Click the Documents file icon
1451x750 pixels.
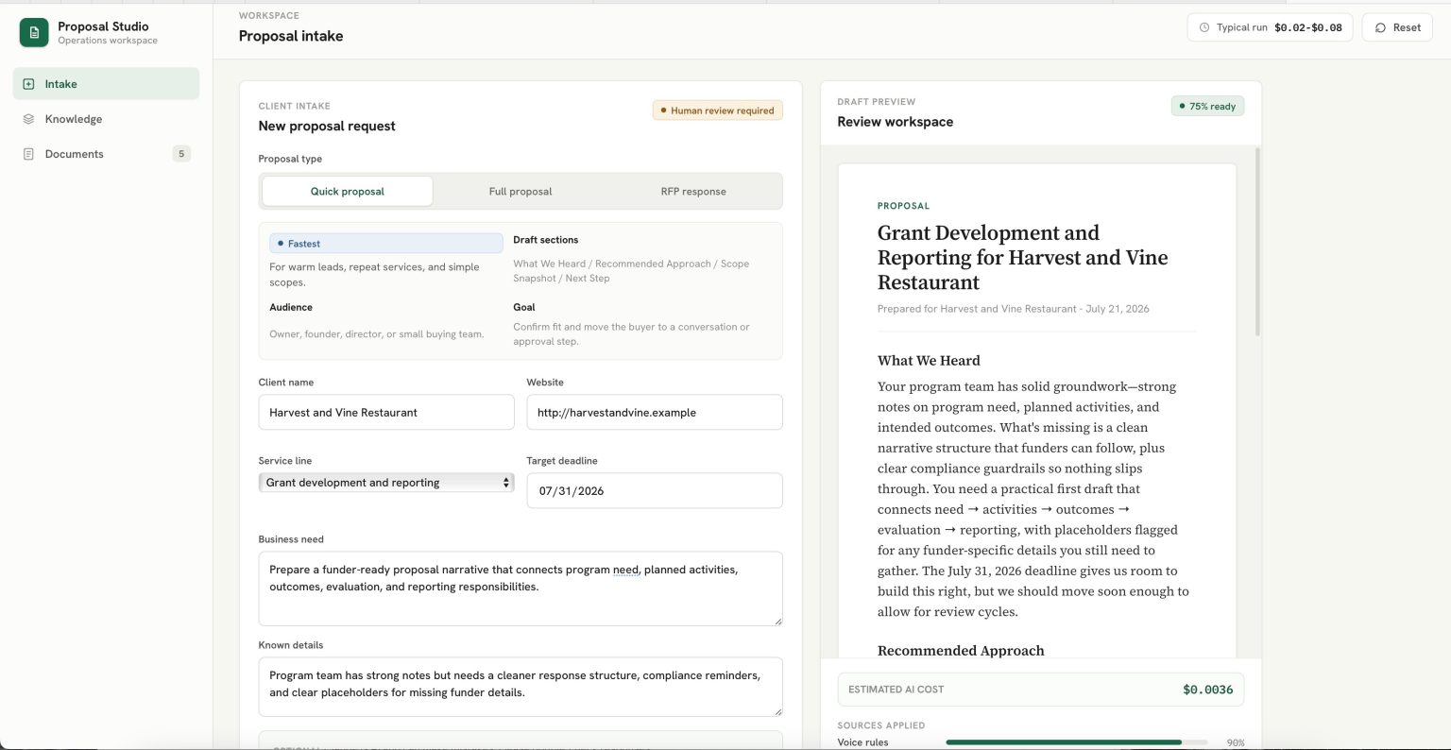tap(28, 154)
